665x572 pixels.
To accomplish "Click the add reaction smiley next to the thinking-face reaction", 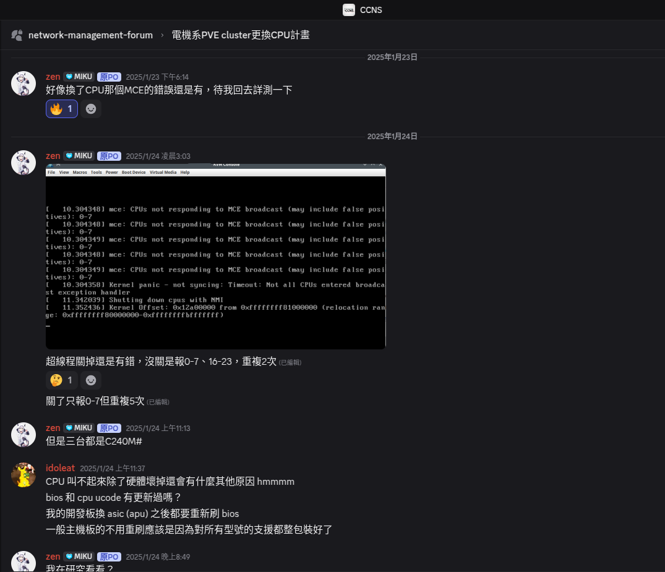I will pyautogui.click(x=91, y=380).
